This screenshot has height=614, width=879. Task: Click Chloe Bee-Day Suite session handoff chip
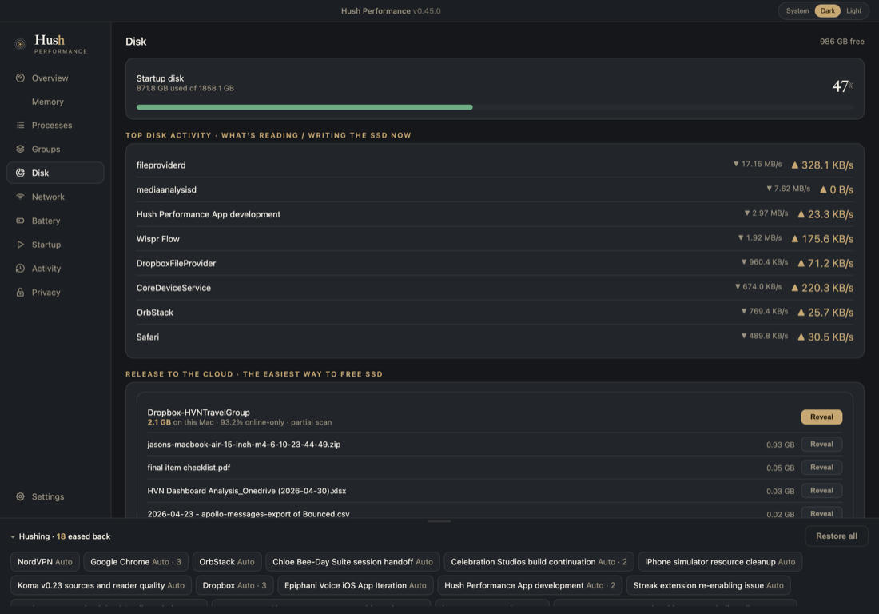(352, 562)
